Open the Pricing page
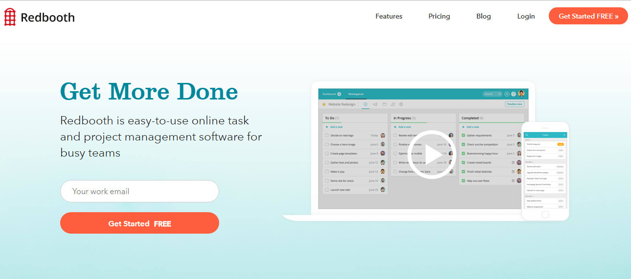Viewport: 631px width, 279px height. (439, 16)
